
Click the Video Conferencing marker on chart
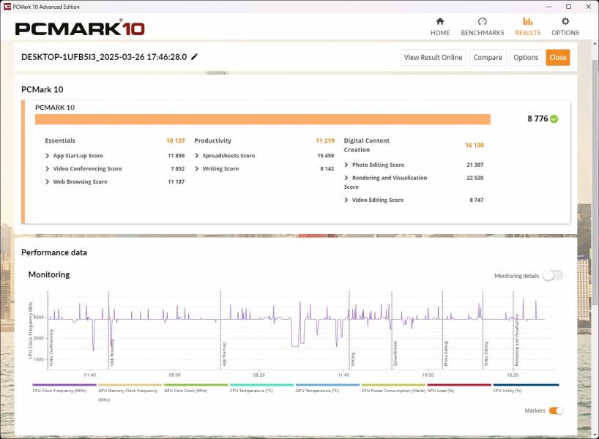click(51, 348)
